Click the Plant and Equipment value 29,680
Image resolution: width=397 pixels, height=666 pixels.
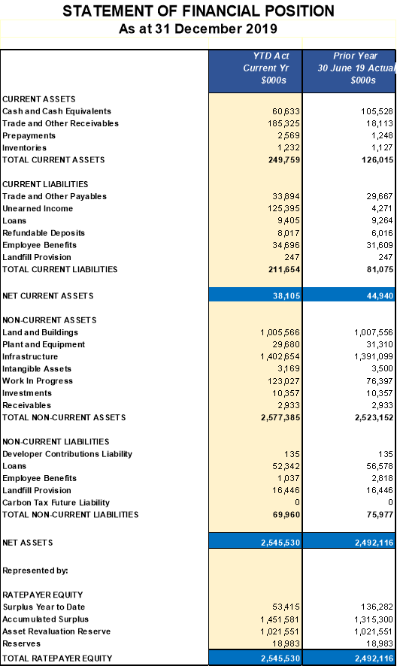pyautogui.click(x=286, y=344)
